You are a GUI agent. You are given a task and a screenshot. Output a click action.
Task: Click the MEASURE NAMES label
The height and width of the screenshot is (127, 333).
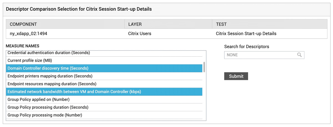point(22,46)
